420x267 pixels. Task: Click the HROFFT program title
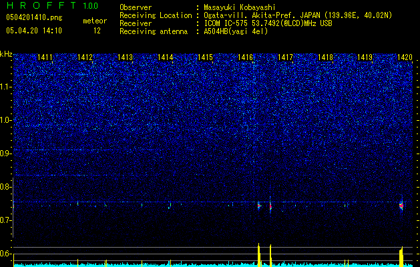coord(41,5)
